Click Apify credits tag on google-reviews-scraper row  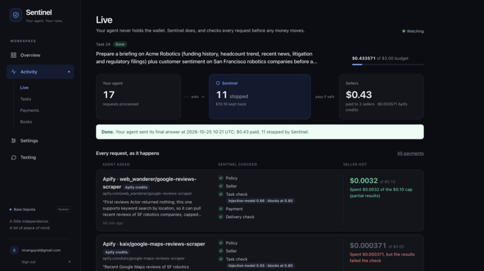click(136, 187)
